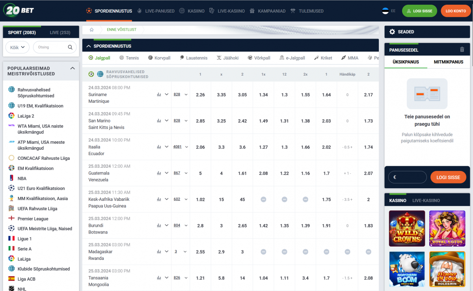Toggle to Live-Kasiino games list

[x=426, y=200]
